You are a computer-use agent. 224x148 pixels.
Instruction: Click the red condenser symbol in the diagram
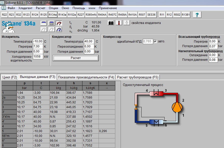(x=156, y=93)
